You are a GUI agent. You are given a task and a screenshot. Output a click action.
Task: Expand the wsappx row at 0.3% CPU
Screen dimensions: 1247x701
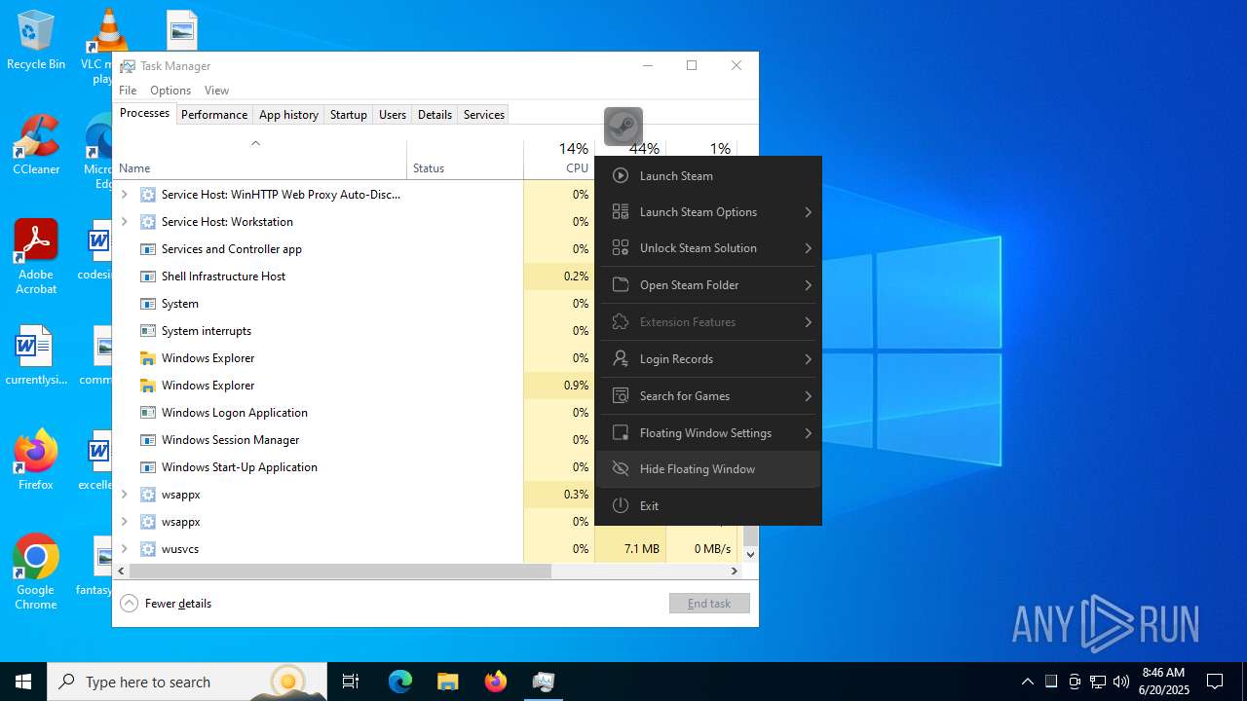click(124, 494)
